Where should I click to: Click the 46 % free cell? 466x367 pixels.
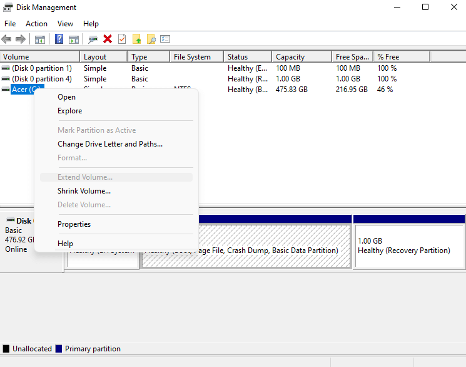pyautogui.click(x=385, y=90)
